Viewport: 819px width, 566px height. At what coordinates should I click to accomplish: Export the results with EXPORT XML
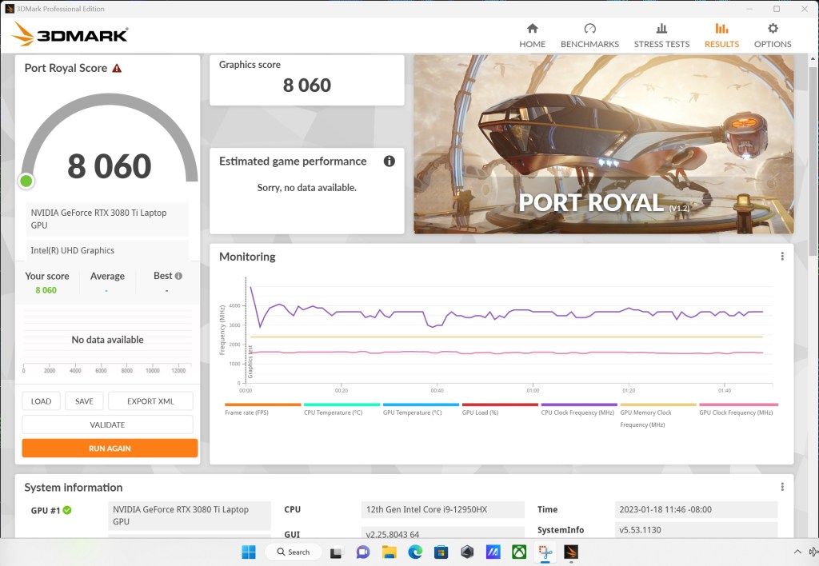pos(150,401)
